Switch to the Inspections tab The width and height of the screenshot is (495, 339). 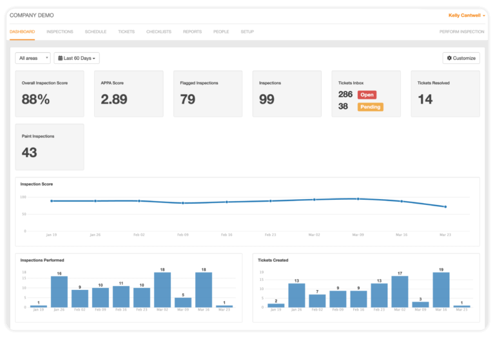click(60, 32)
